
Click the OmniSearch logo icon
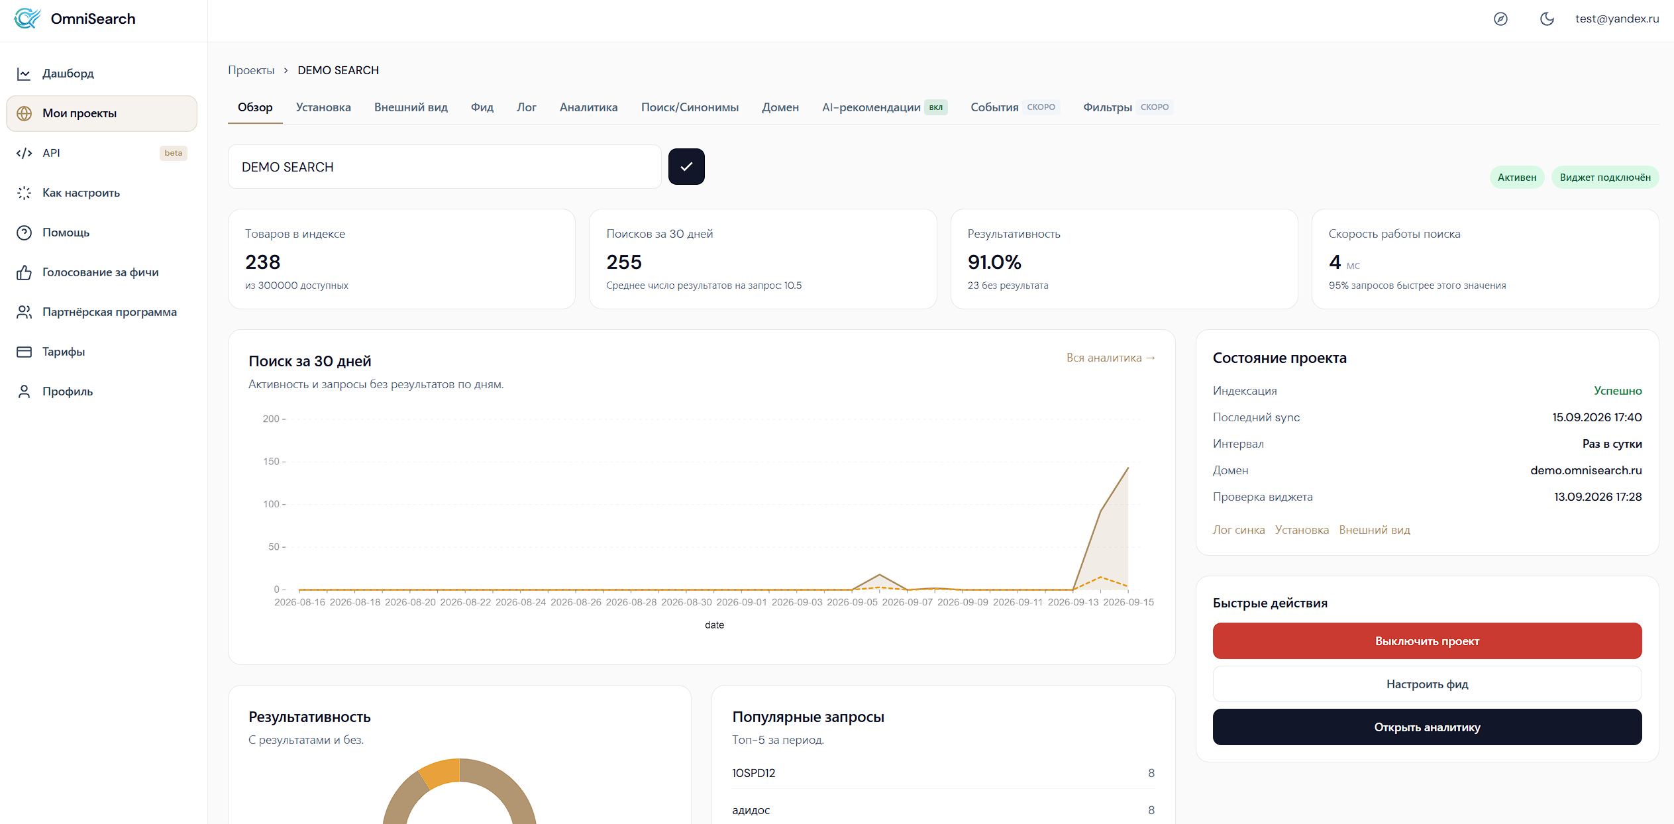[x=27, y=19]
